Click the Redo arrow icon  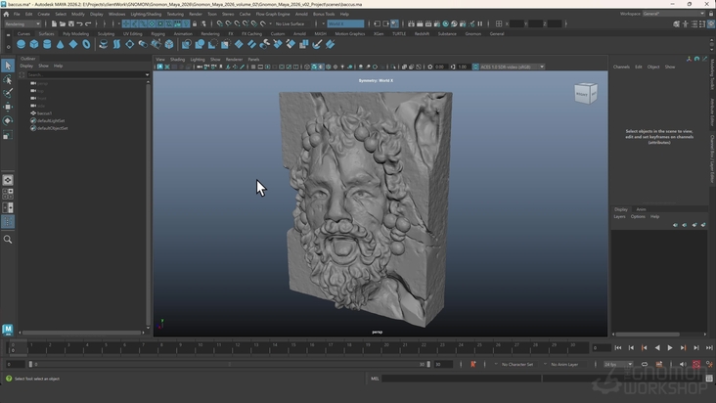pos(88,23)
